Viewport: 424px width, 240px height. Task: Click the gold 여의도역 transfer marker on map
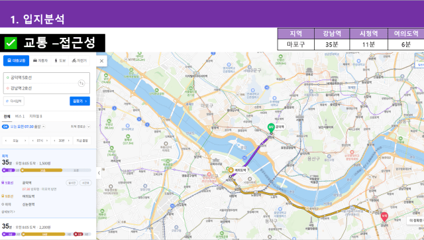[x=231, y=170]
